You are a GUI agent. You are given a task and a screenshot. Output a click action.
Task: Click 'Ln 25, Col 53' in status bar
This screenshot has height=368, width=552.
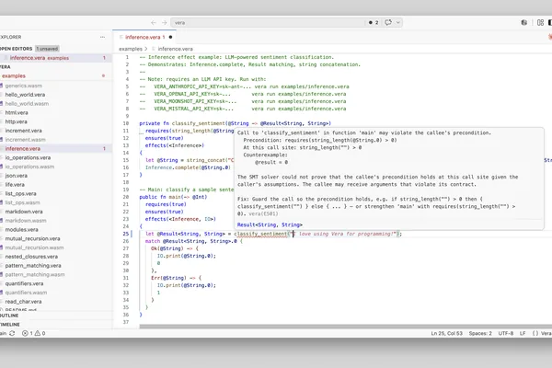tap(446, 333)
